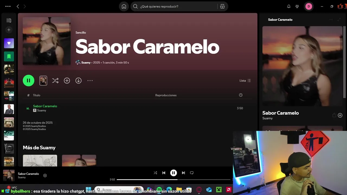Share the song from the Now Playing panel
Viewport: 347px width, 195px height.
[x=334, y=115]
